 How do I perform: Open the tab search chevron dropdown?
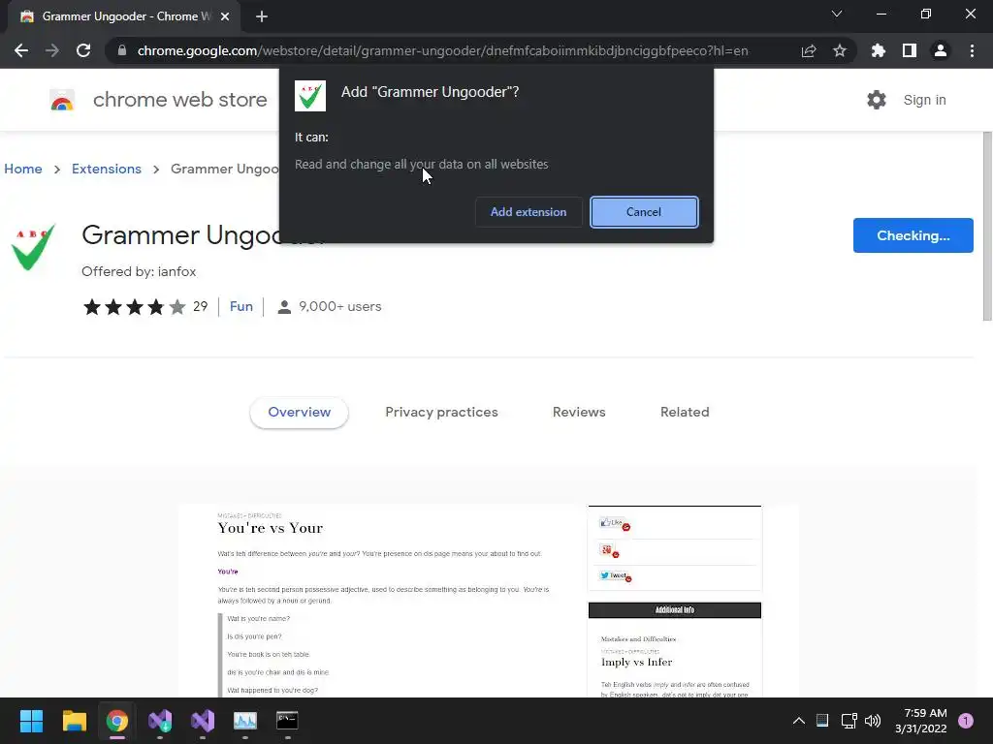[837, 14]
